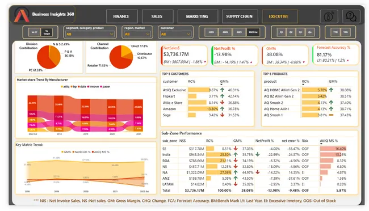
Task: Toggle the Vs Target comparison option
Action: pyautogui.click(x=47, y=32)
